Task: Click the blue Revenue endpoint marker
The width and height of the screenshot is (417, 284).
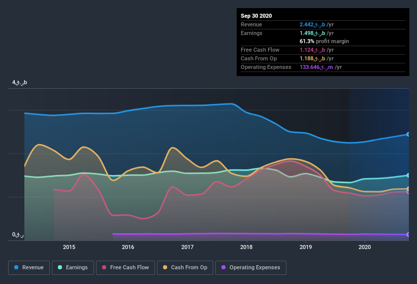Action: click(x=408, y=134)
